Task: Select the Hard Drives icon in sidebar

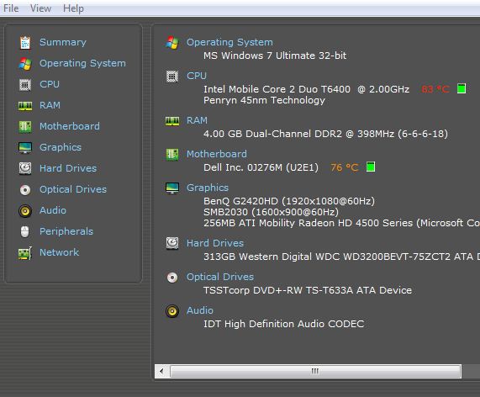Action: pyautogui.click(x=25, y=168)
